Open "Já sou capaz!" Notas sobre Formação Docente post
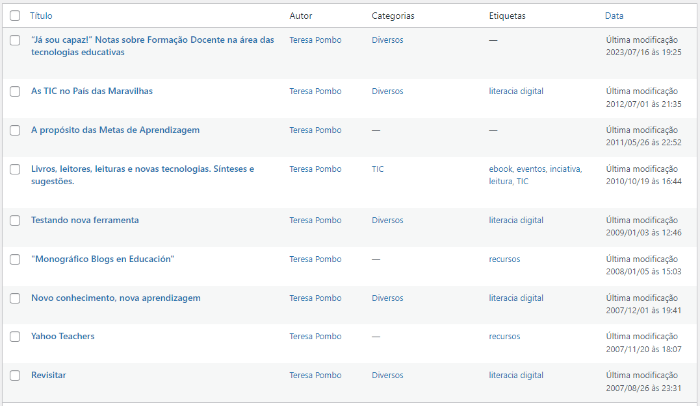The height and width of the screenshot is (406, 700). (x=153, y=46)
